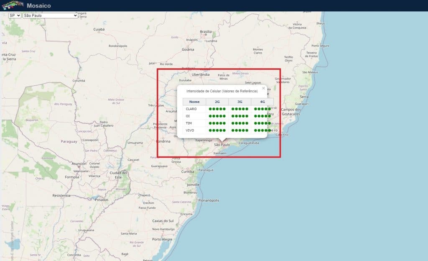Click Ciudad del Este on the map

click(x=118, y=175)
